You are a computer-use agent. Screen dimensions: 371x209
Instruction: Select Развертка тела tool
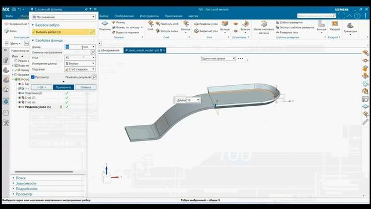pos(287,33)
